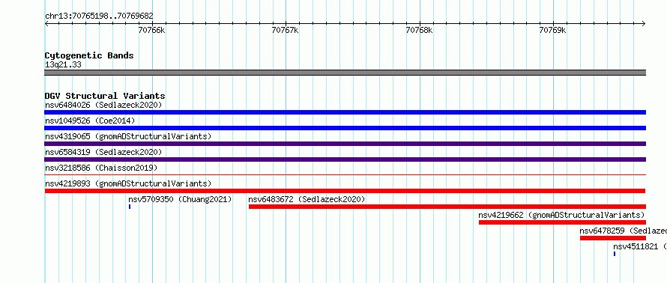Click the nsv5709350 (Chuang2021) label
The image size is (667, 283).
click(x=180, y=199)
